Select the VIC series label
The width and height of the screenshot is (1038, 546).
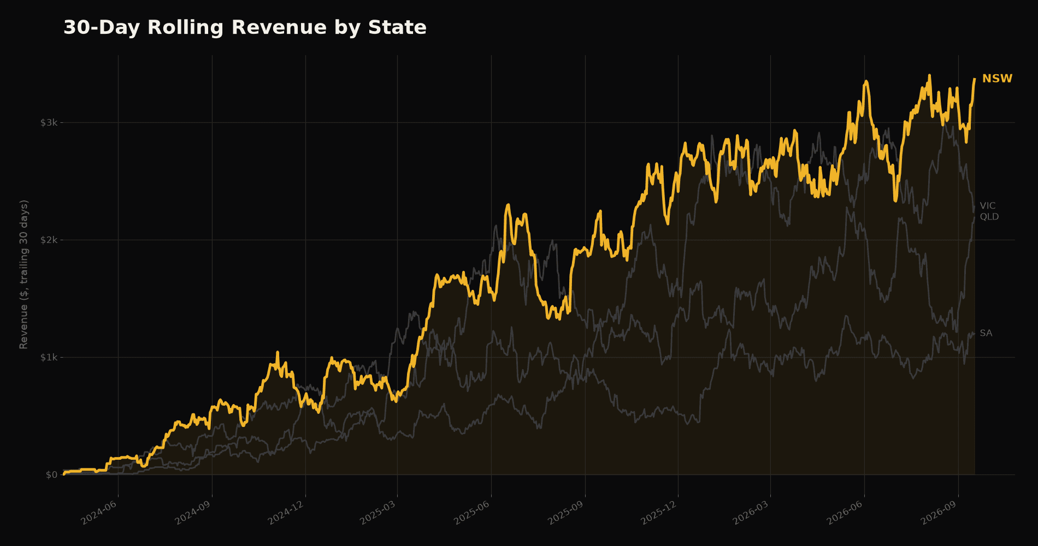tap(988, 206)
